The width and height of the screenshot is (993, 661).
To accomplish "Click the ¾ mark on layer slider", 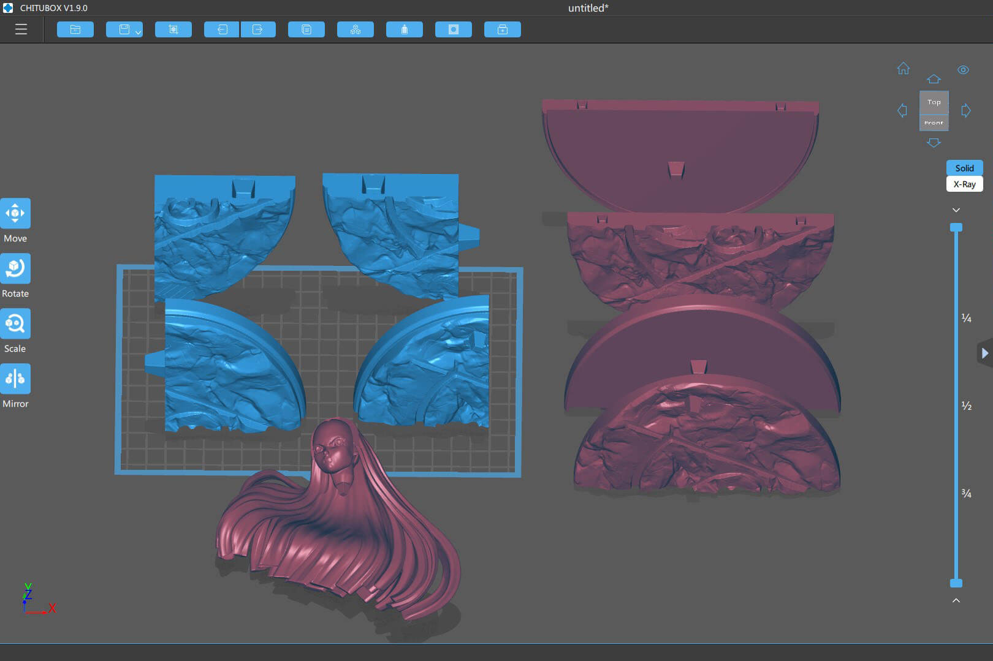I will pos(966,493).
